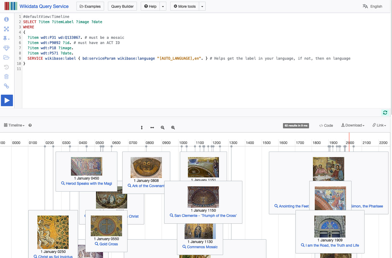Open query history with the clock icon
The height and width of the screenshot is (258, 392).
click(6, 67)
